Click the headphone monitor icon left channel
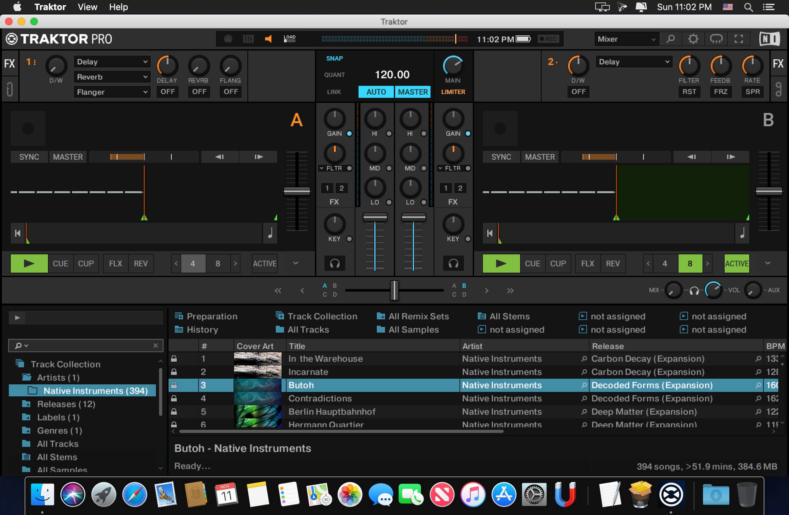 [x=334, y=264]
